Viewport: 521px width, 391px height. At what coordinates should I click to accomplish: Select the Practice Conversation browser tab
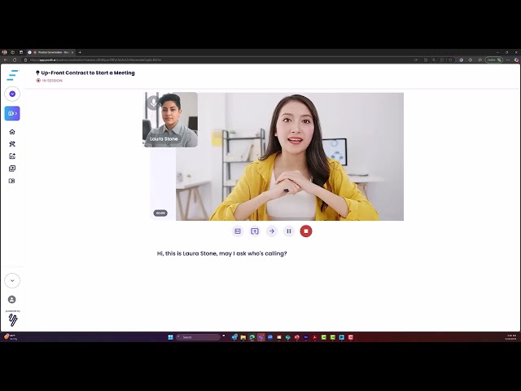50,52
